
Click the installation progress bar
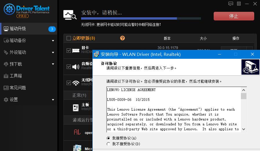(141, 18)
